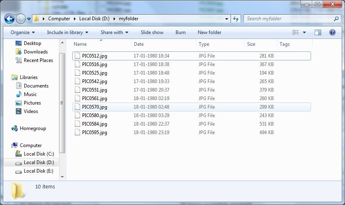Screen dimensions: 345x205
Task: Open the Organize menu
Action: 23,32
